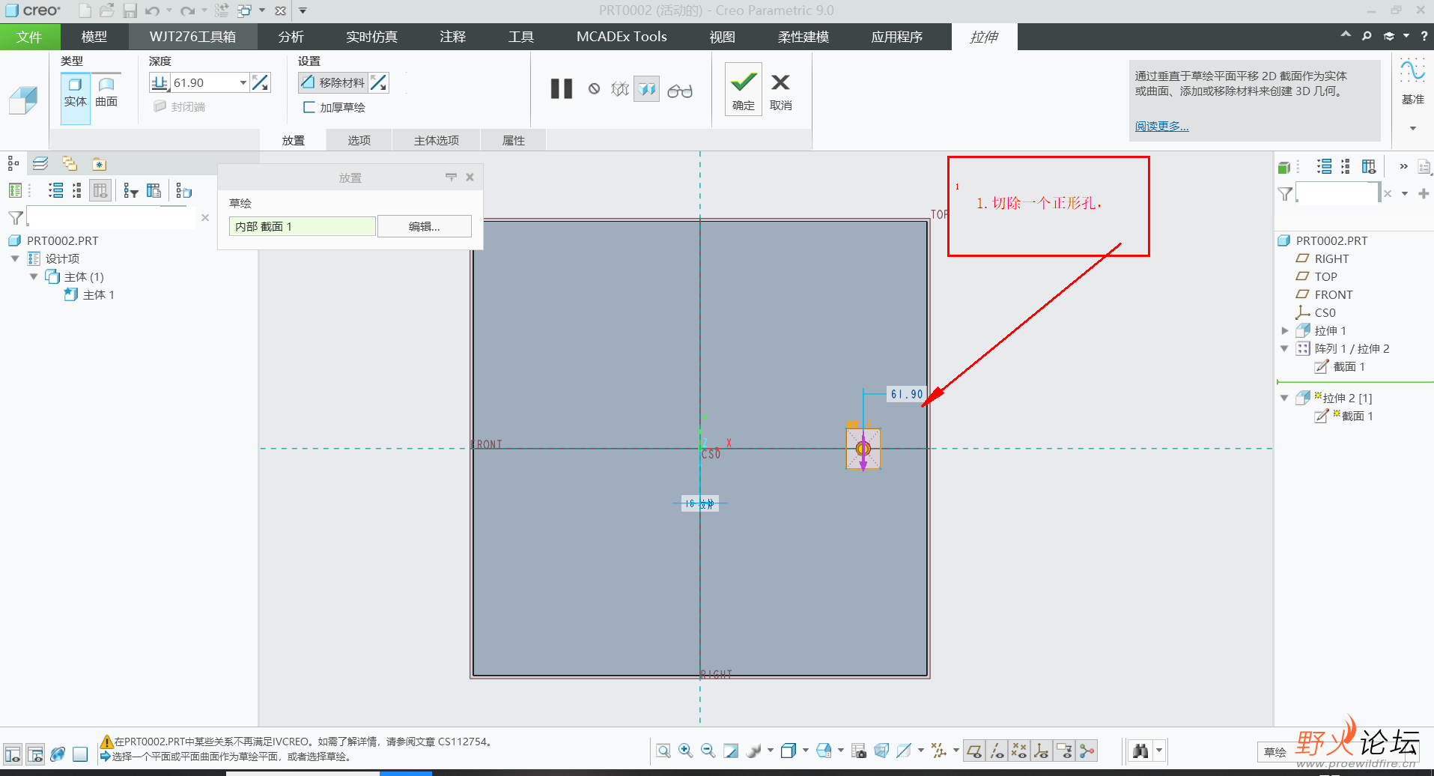Screen dimensions: 1434x776
Task: Flip the material removal side
Action: coord(379,82)
